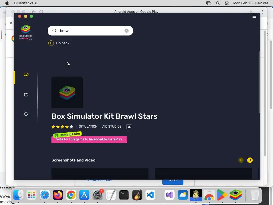Click the Next button in browser window
Viewport: 273px width, 205px height.
coord(173,182)
